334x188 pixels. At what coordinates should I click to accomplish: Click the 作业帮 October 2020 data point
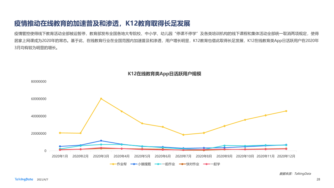[x=245, y=120]
